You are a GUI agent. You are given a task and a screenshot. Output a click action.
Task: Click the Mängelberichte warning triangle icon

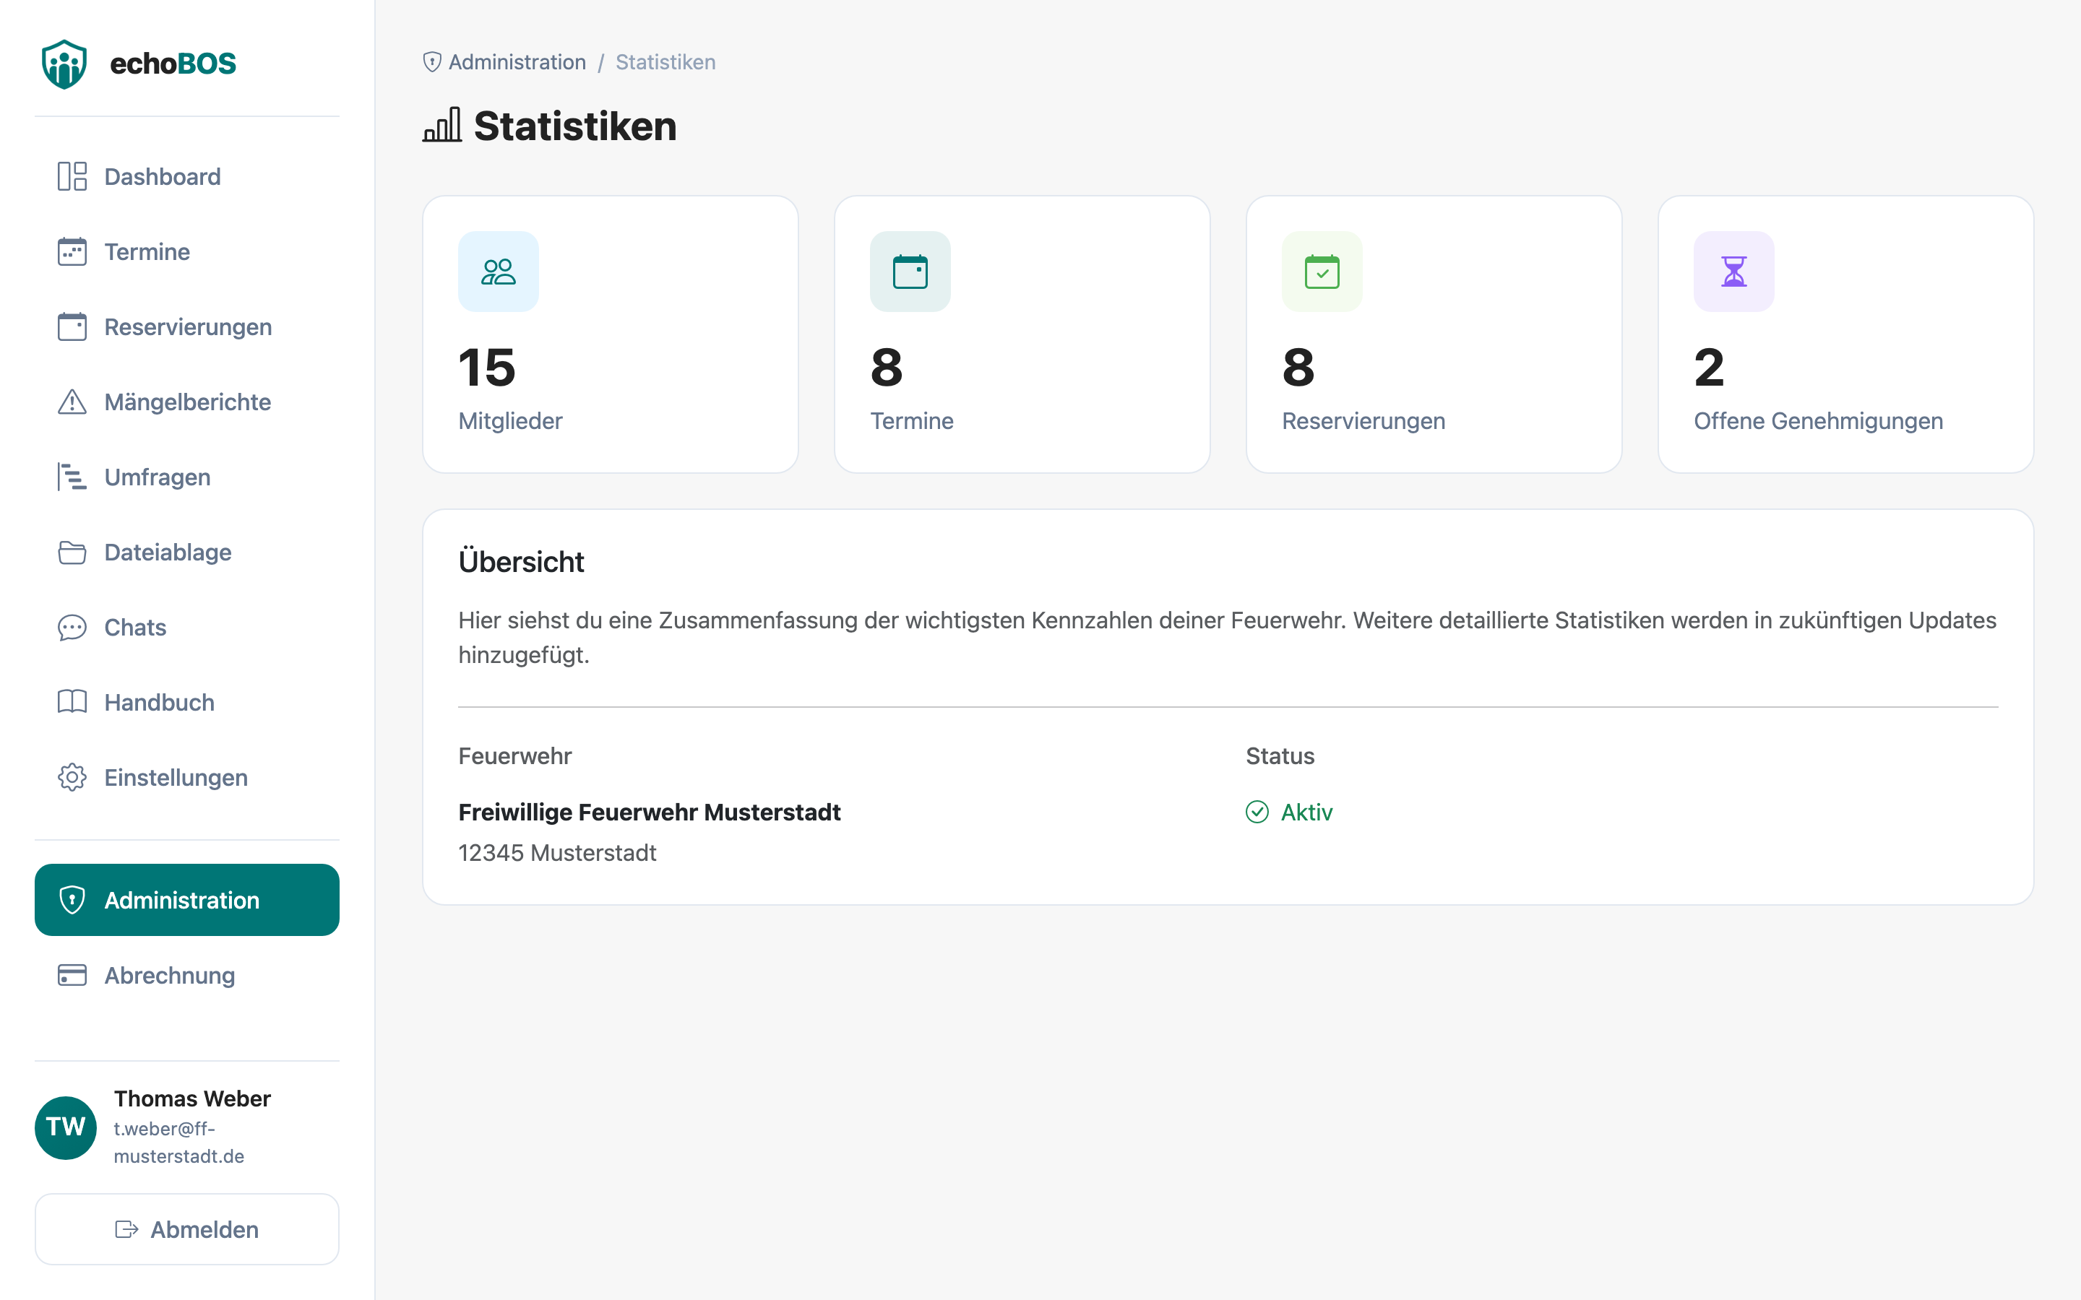point(72,402)
